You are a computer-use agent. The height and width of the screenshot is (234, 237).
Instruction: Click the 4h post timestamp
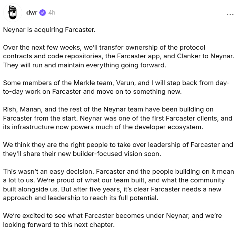[x=52, y=13]
